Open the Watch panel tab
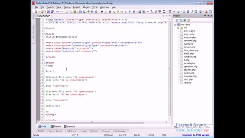Image resolution: width=245 pixels, height=138 pixels. [95, 131]
